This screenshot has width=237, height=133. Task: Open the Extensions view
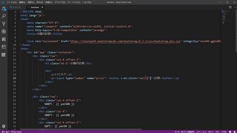4,39
